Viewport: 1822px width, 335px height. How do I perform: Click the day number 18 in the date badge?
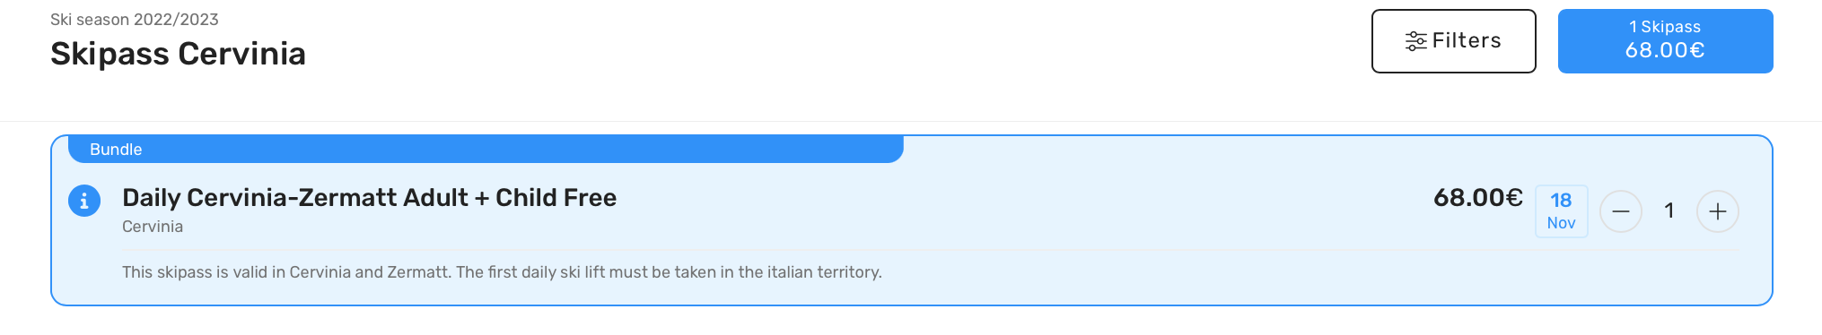1562,201
